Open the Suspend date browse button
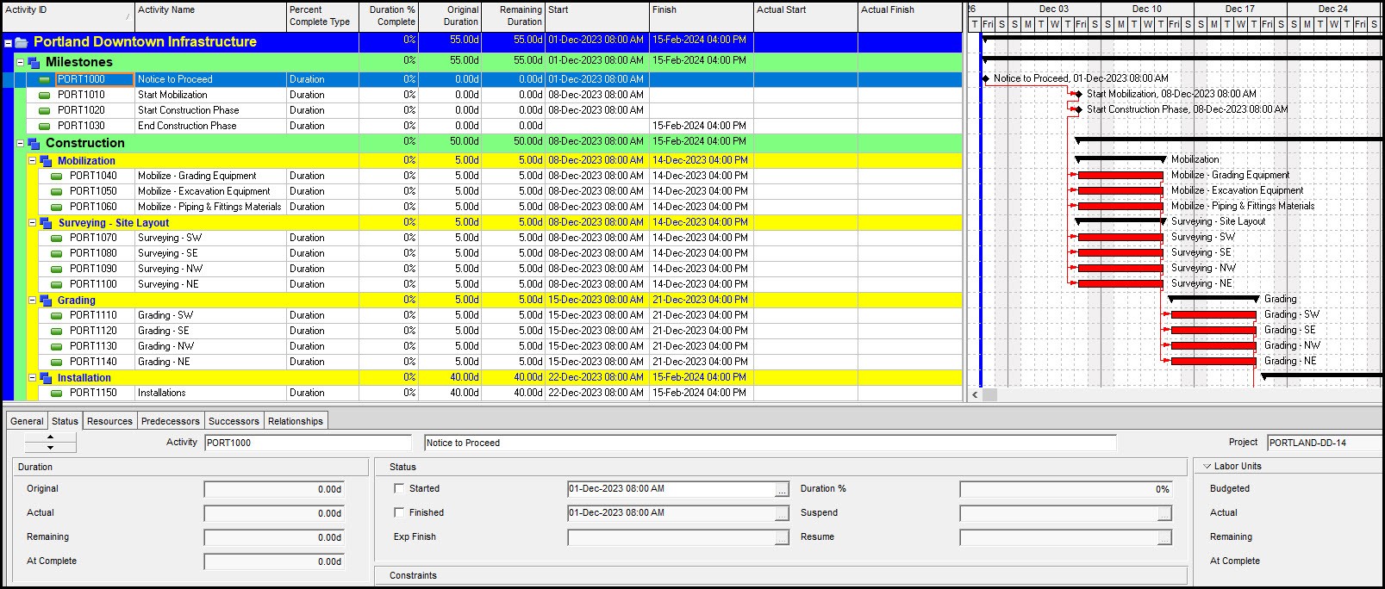Image resolution: width=1385 pixels, height=589 pixels. pos(1164,513)
